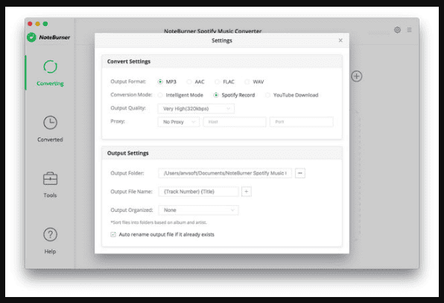Open settings gear icon in main window
Screen dimensions: 444x303
point(397,30)
